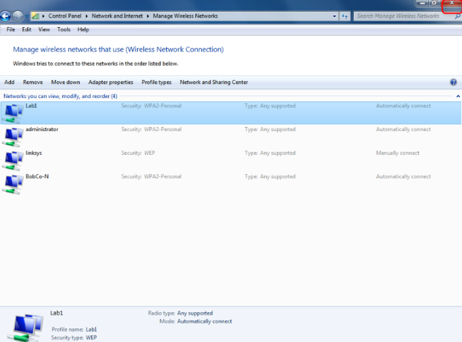Open the Tools menu

pyautogui.click(x=63, y=30)
